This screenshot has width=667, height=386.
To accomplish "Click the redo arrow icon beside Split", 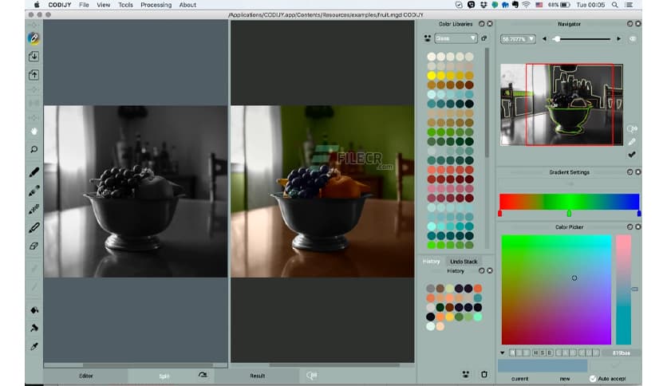I will click(203, 375).
